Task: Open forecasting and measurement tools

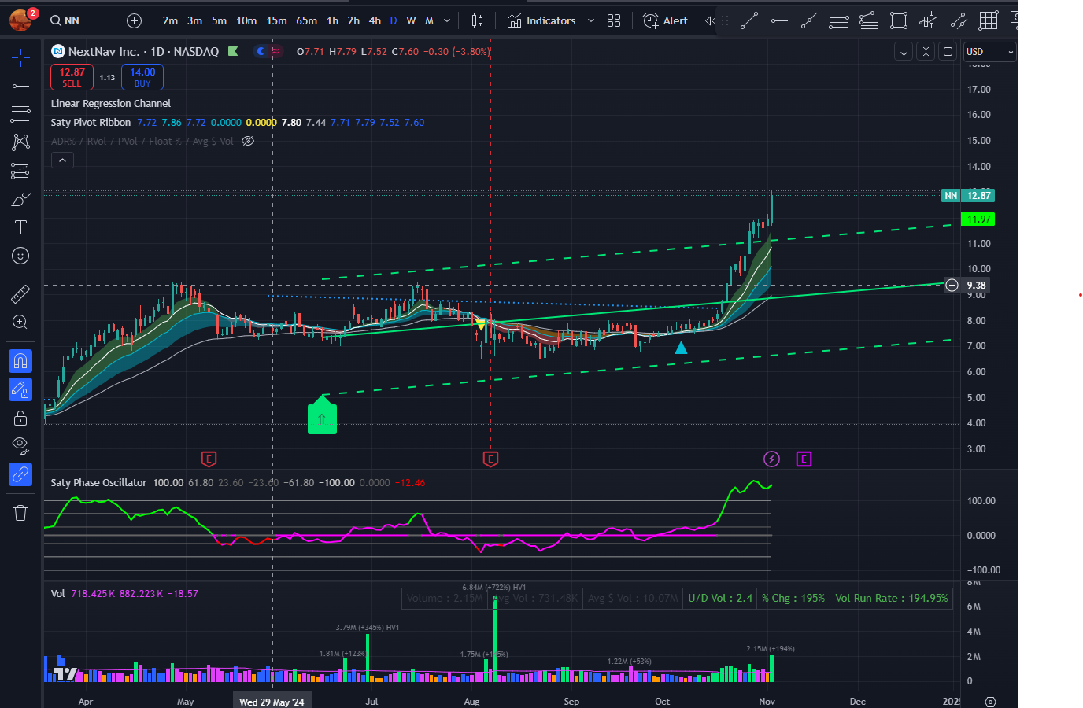Action: click(x=20, y=171)
